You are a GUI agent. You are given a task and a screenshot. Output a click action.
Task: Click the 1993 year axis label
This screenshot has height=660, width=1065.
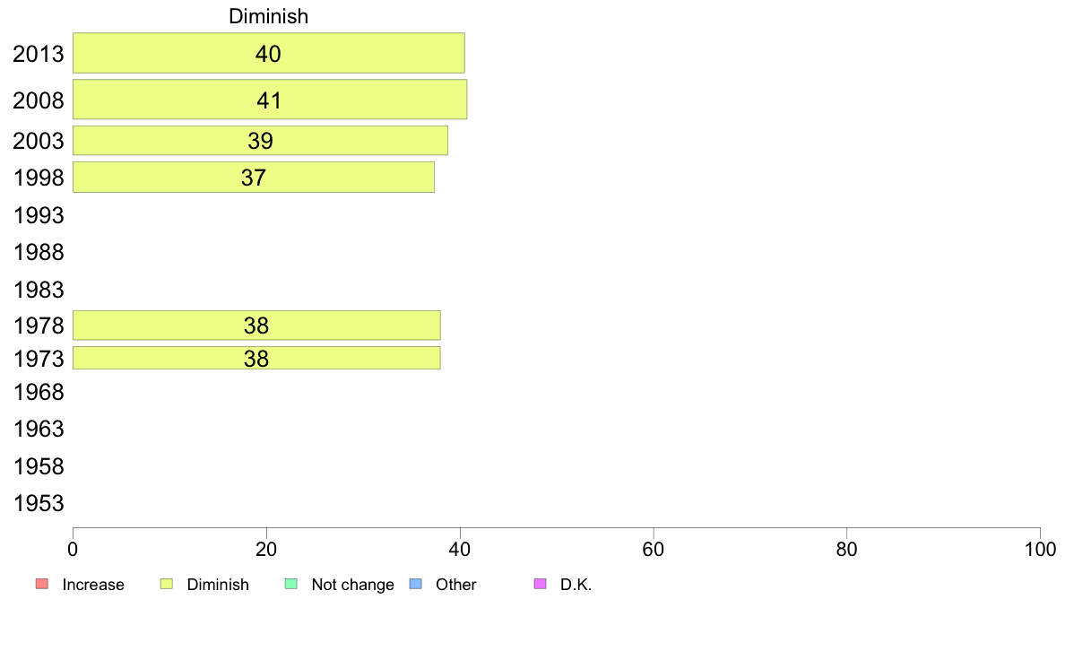click(39, 215)
